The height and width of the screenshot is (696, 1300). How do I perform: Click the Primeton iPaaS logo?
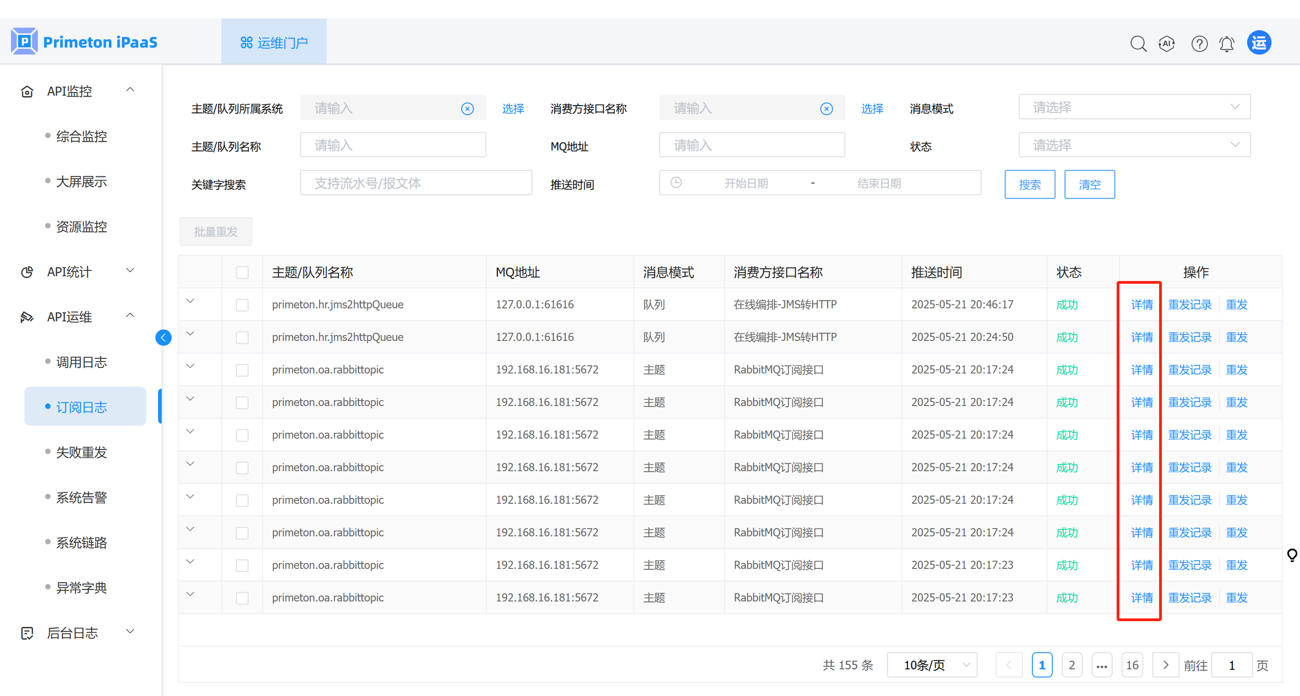click(85, 41)
